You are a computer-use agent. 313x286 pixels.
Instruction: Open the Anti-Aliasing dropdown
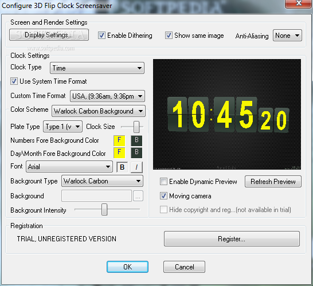click(x=287, y=36)
